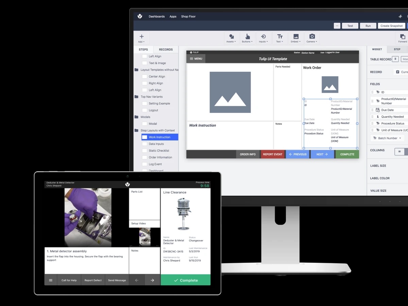Click the Run button

click(x=368, y=26)
